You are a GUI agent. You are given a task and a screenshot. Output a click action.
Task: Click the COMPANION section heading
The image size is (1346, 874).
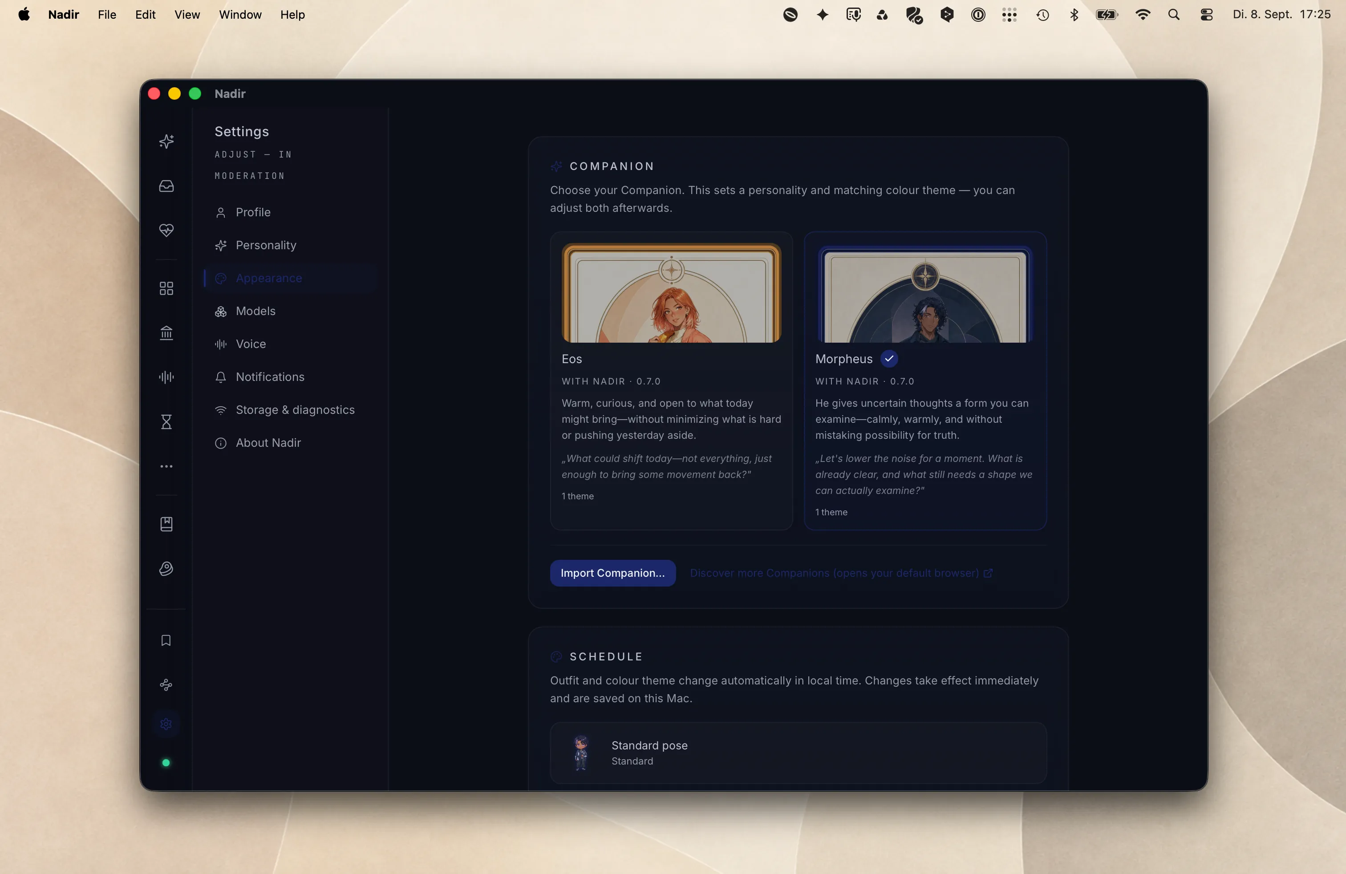click(612, 166)
